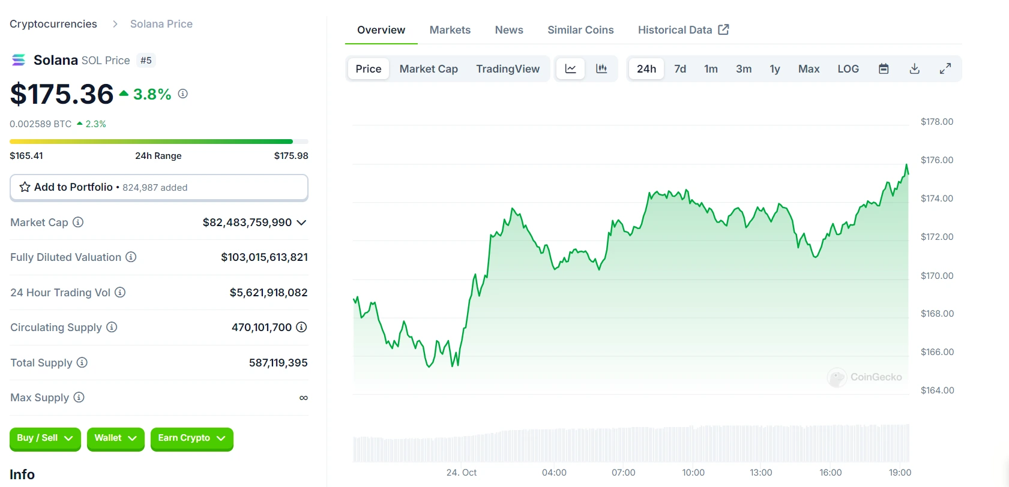Screen dimensions: 1009x487
Task: Switch to the Similar Coins tab
Action: coord(580,30)
